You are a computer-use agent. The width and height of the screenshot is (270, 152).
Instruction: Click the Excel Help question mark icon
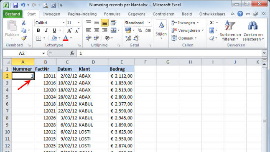pyautogui.click(x=240, y=14)
